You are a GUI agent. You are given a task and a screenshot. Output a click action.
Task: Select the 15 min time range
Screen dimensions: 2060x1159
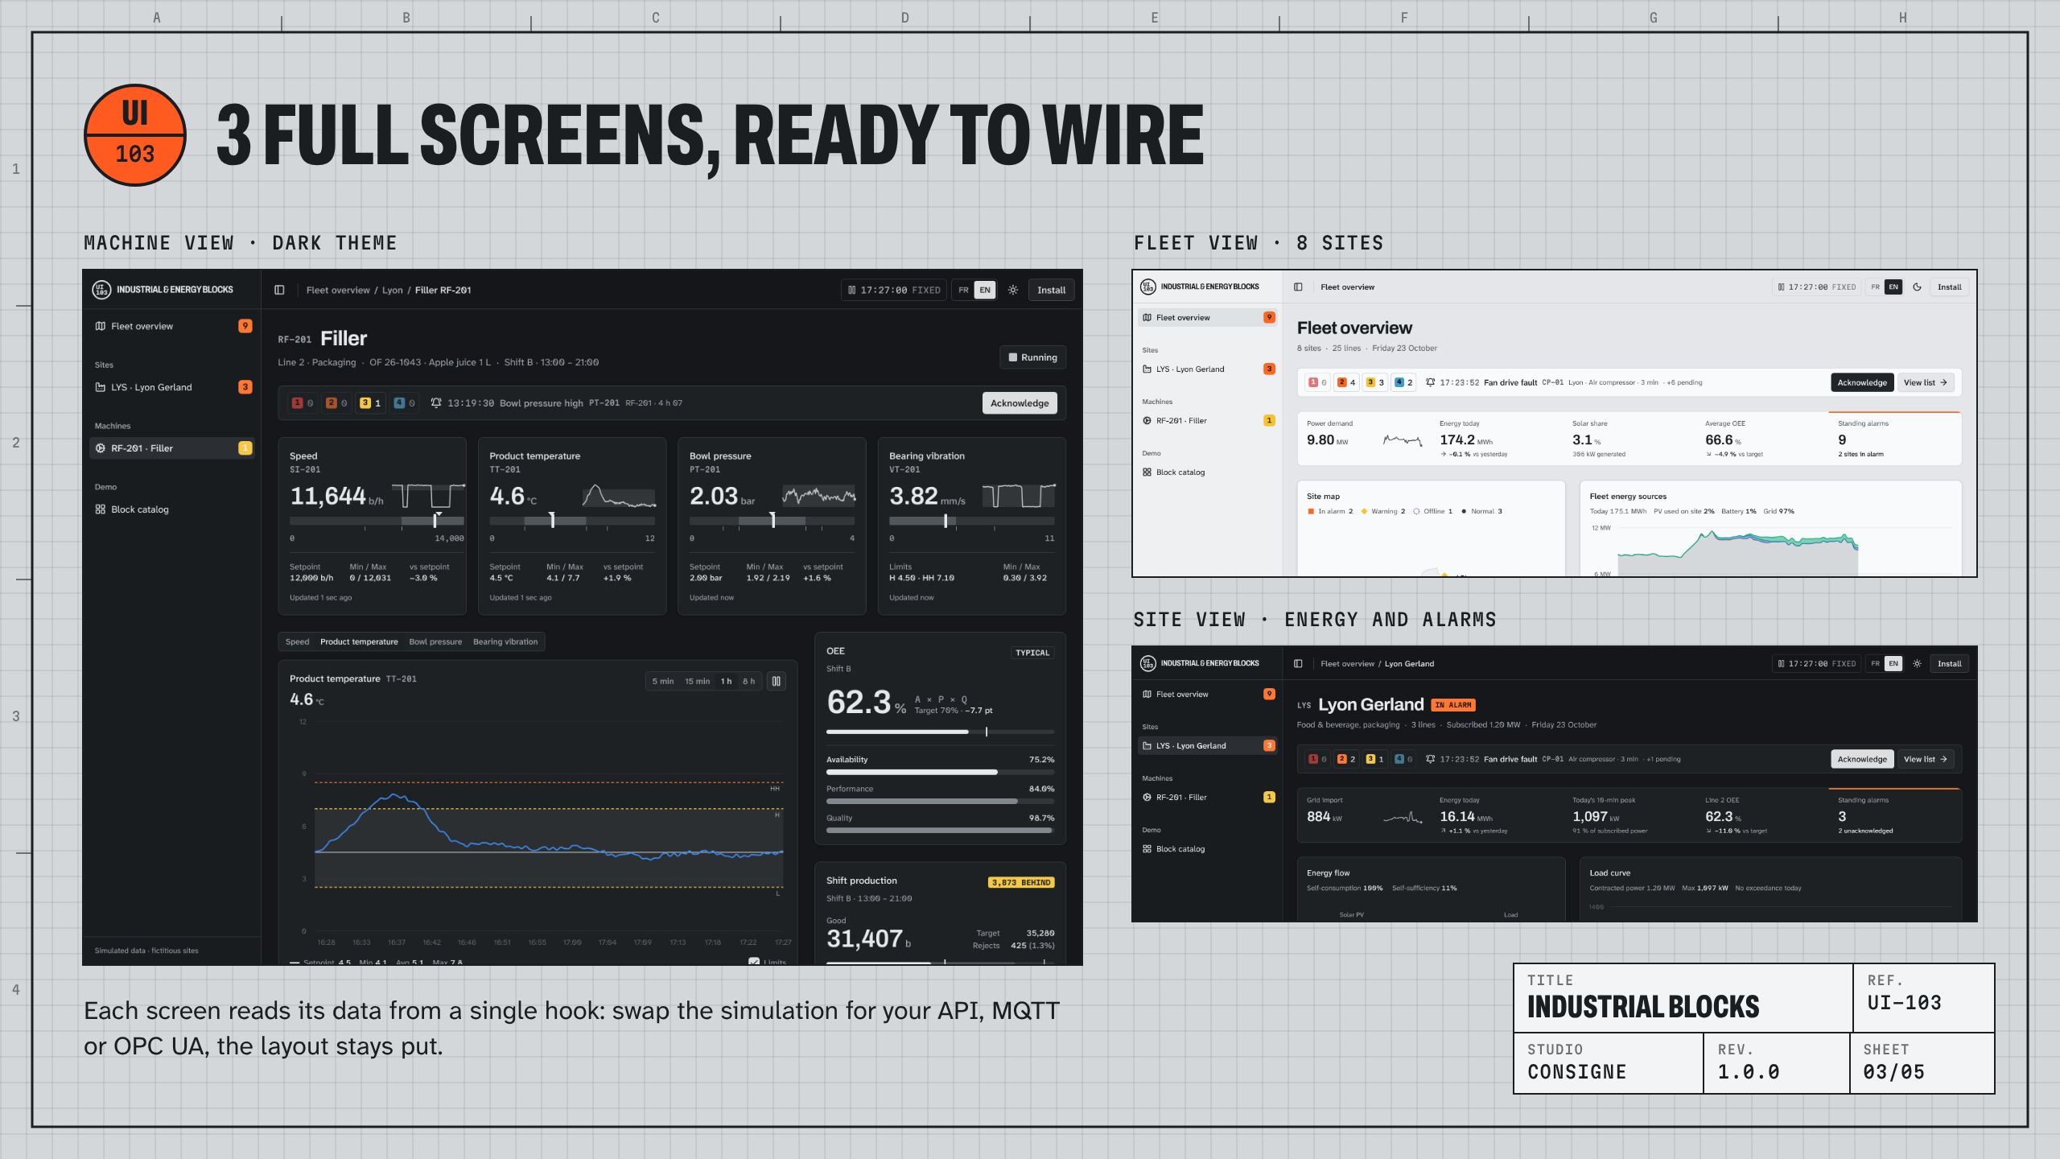click(x=697, y=681)
